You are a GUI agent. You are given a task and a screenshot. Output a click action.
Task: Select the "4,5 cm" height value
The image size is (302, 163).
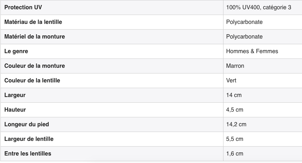coord(235,110)
